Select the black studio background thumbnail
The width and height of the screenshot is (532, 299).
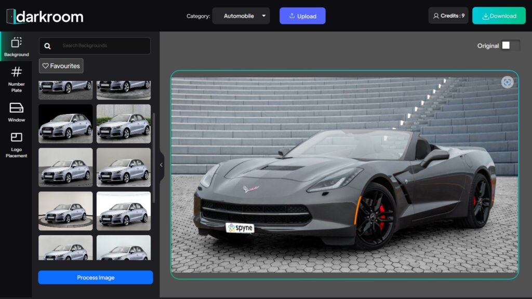click(65, 124)
